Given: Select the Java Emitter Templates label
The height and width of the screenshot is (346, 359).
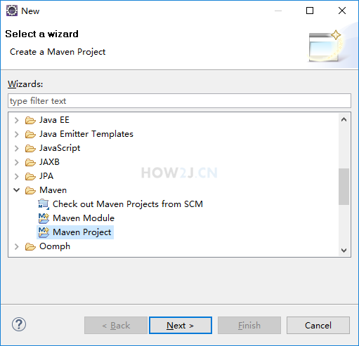Looking at the screenshot, I should pos(86,134).
